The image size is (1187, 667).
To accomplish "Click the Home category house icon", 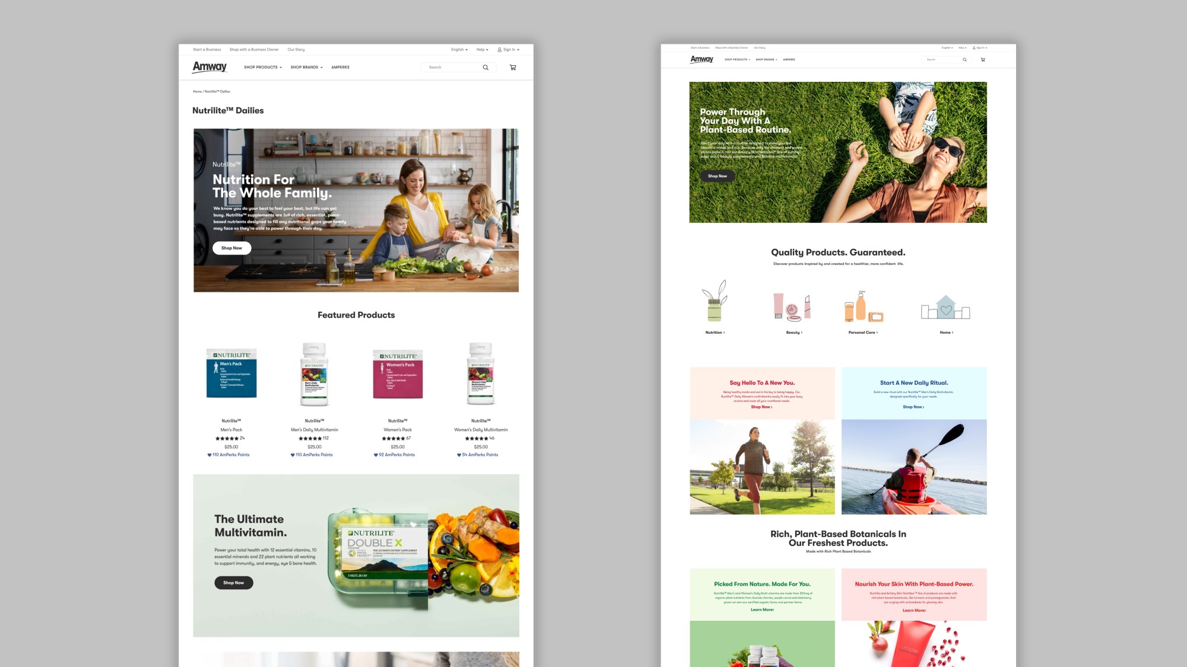I will tap(945, 308).
